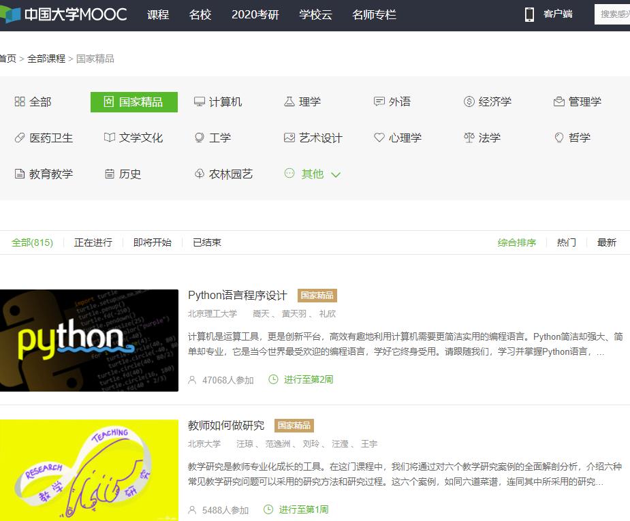The height and width of the screenshot is (521, 630).
Task: Expand the 其他 categories dropdown
Action: point(313,174)
